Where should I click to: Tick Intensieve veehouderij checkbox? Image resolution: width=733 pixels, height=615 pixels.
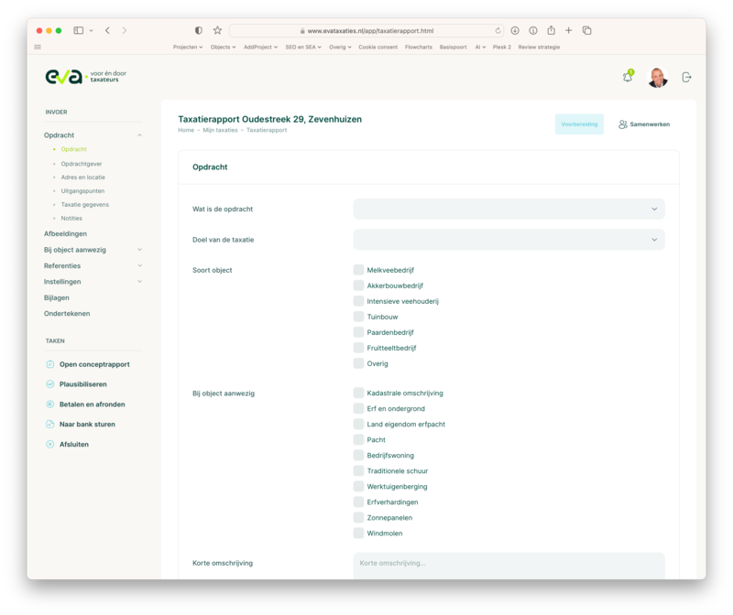coord(358,301)
